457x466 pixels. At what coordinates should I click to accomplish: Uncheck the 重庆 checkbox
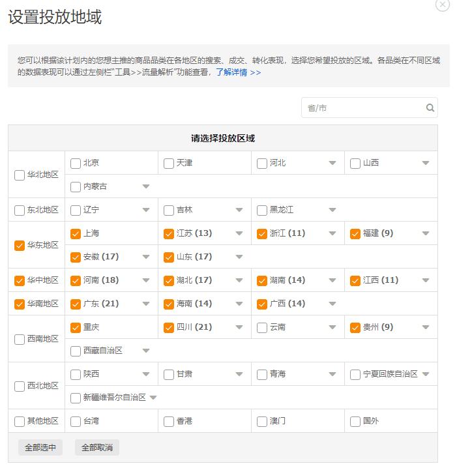click(76, 328)
